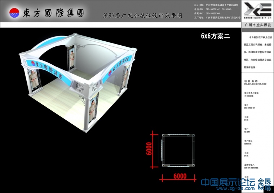The height and width of the screenshot is (193, 274).
Task: Select the 地址/ADD address line
Action: (x=216, y=5)
